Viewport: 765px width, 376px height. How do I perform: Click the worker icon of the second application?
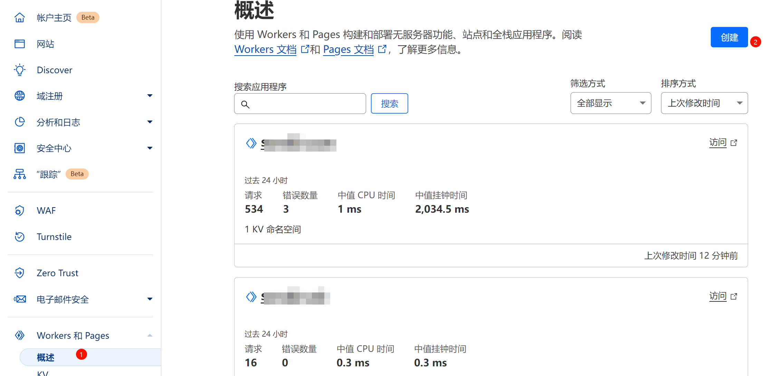(251, 297)
